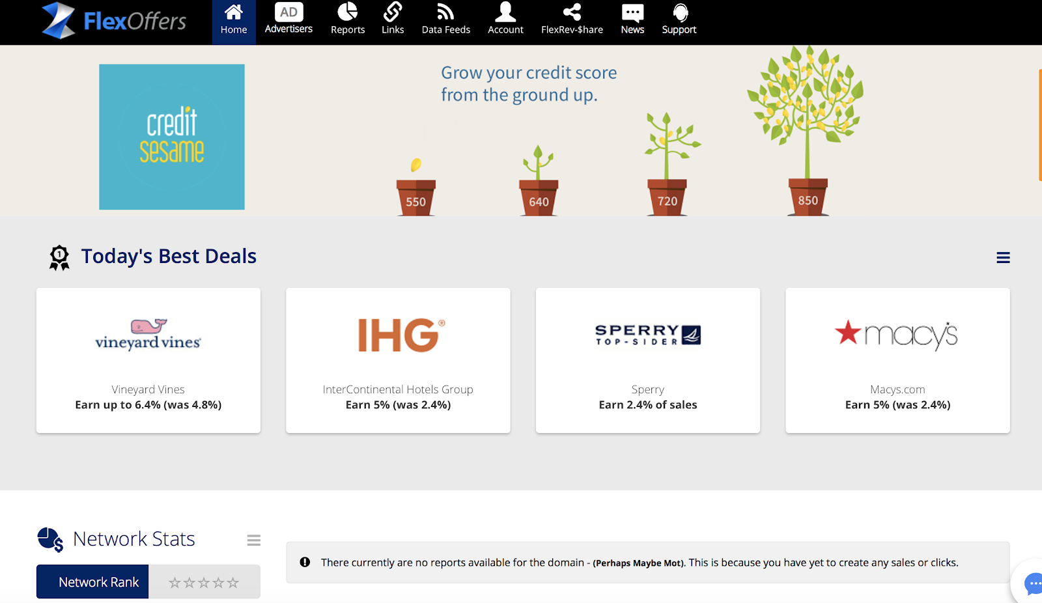Click the Macy's logo

pos(897,335)
